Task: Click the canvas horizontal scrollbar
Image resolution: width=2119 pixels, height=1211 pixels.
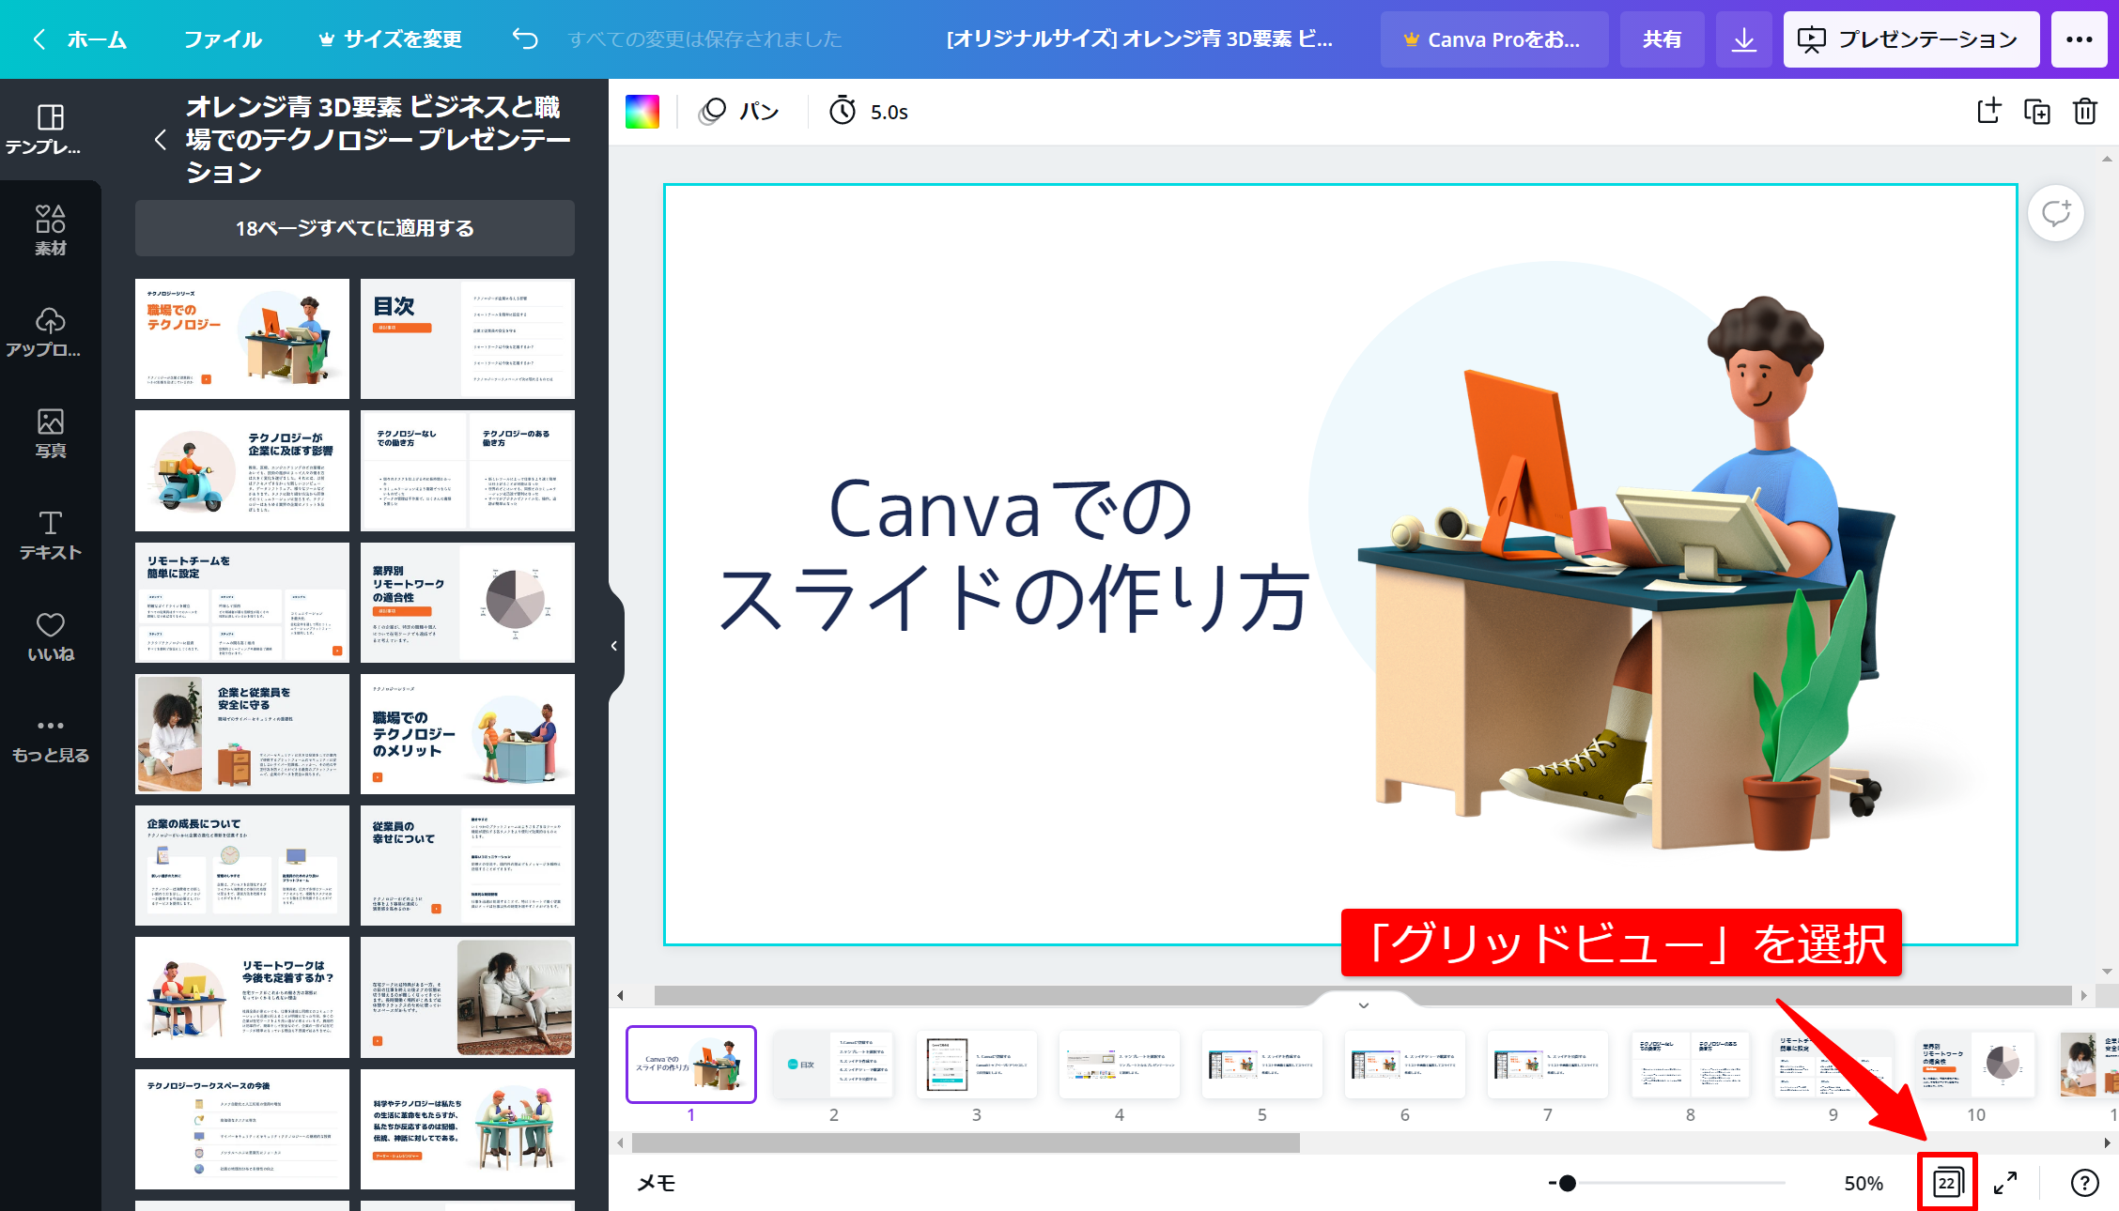Action: (1362, 995)
